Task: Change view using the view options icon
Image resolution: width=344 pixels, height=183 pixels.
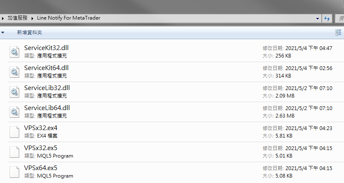Action: click(x=338, y=33)
